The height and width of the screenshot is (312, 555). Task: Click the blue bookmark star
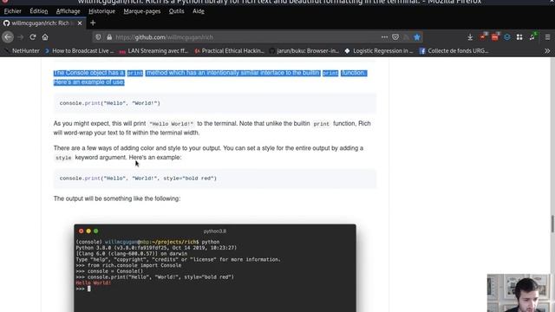(x=417, y=37)
